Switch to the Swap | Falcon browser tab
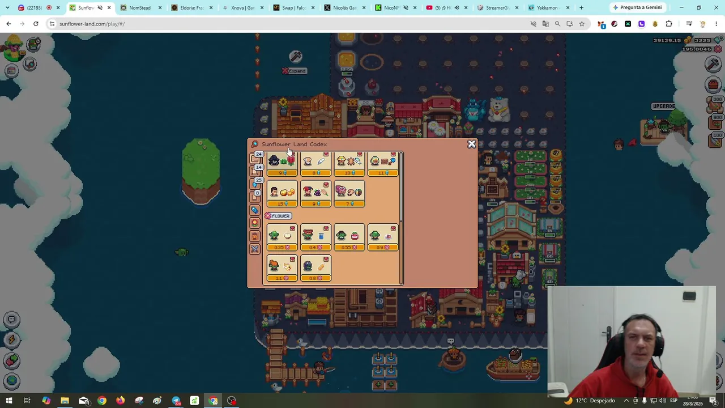725x408 pixels. coord(293,8)
